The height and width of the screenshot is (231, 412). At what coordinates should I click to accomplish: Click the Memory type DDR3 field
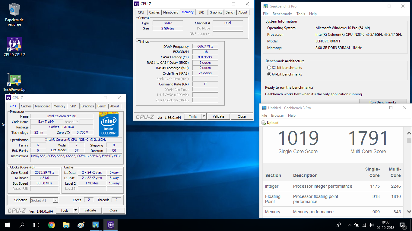(168, 23)
